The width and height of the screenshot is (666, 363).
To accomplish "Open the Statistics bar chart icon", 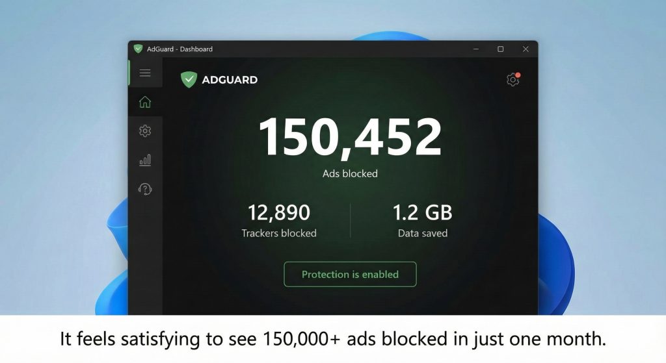I will pyautogui.click(x=145, y=160).
